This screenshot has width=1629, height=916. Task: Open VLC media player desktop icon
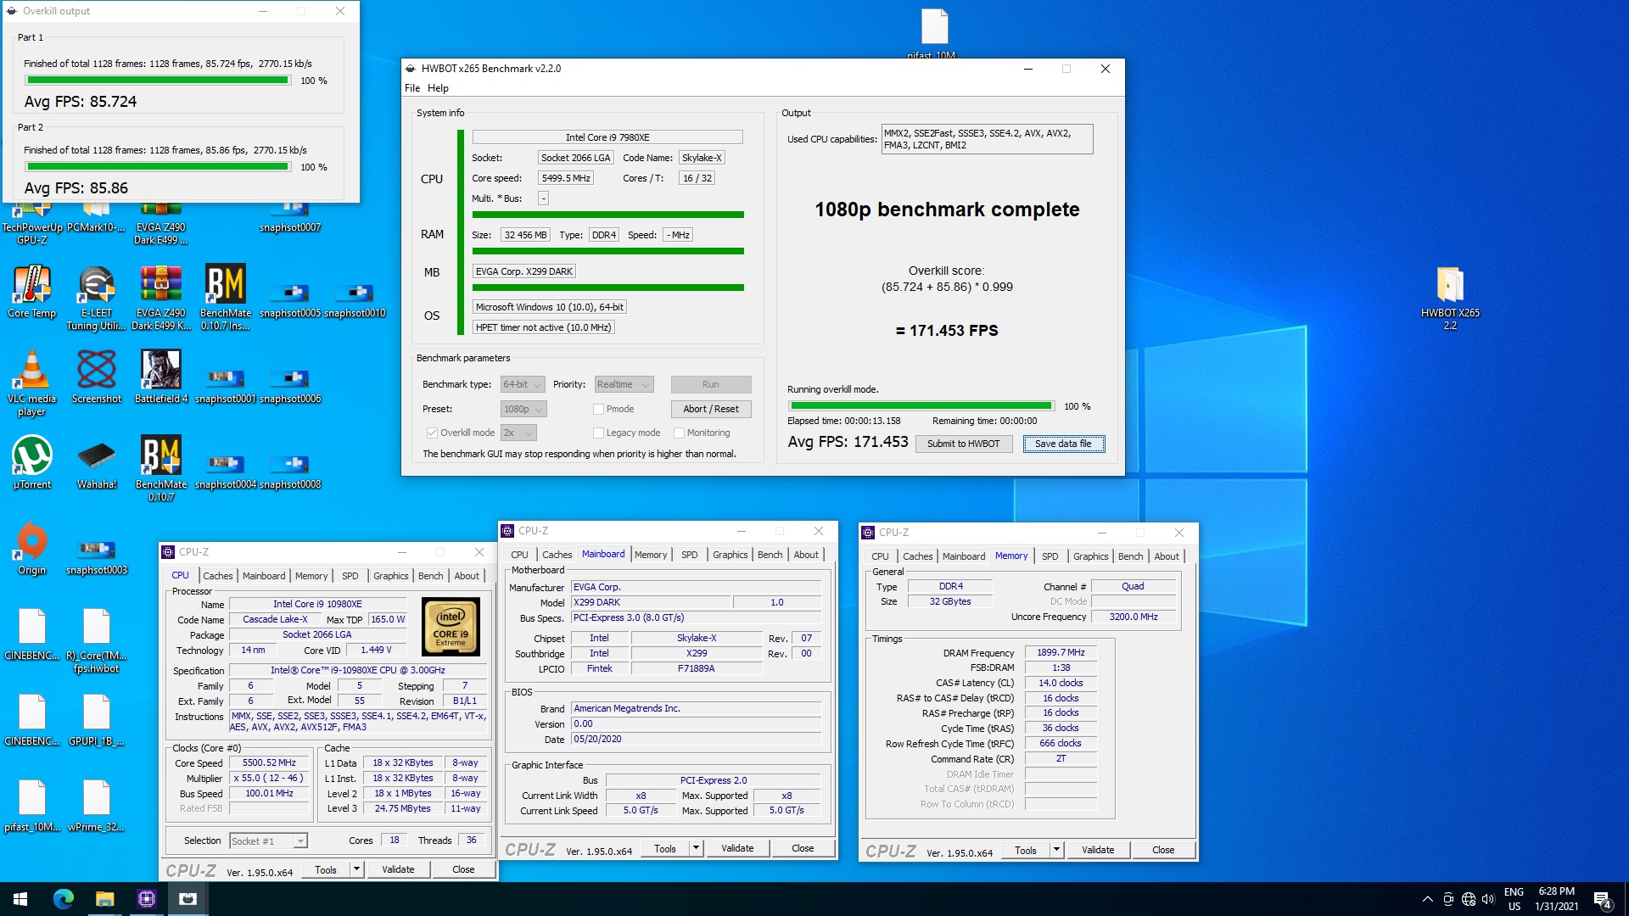pos(32,383)
